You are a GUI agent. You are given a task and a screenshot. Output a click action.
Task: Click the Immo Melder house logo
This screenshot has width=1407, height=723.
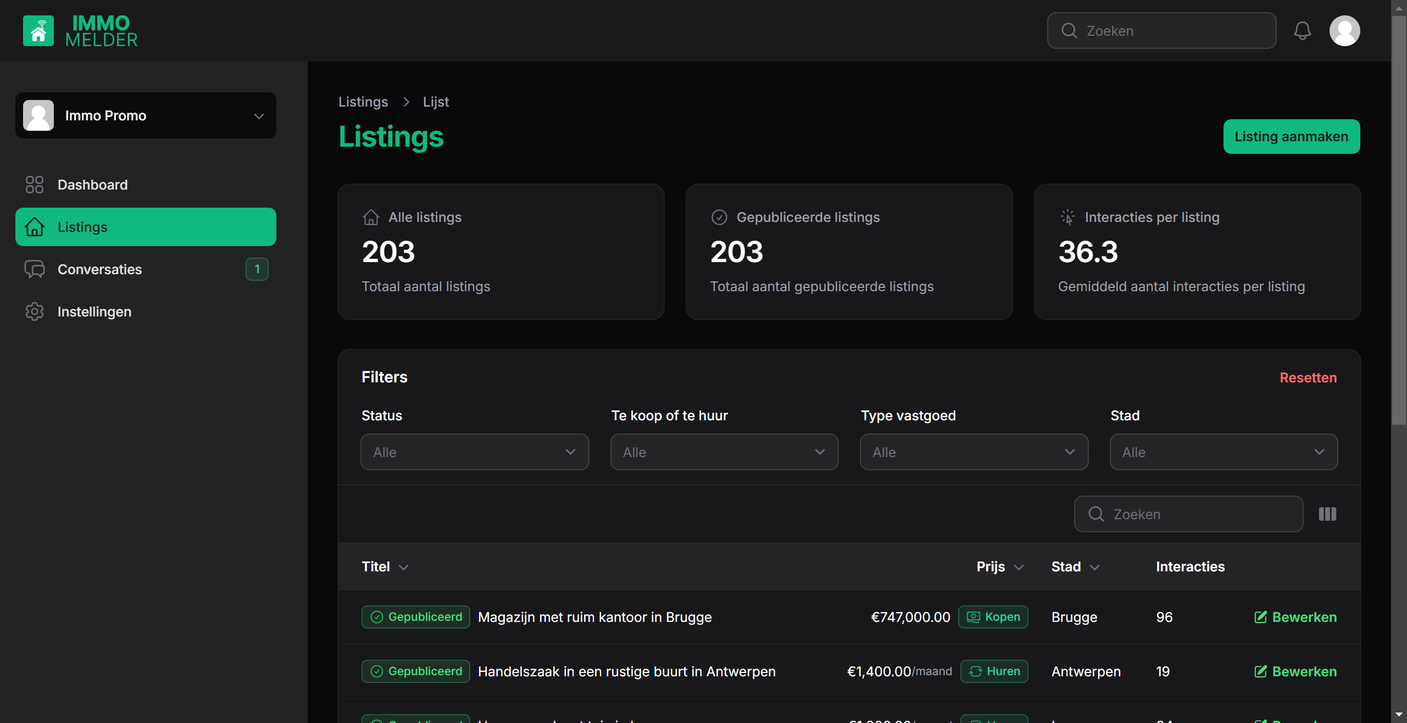[x=38, y=31]
